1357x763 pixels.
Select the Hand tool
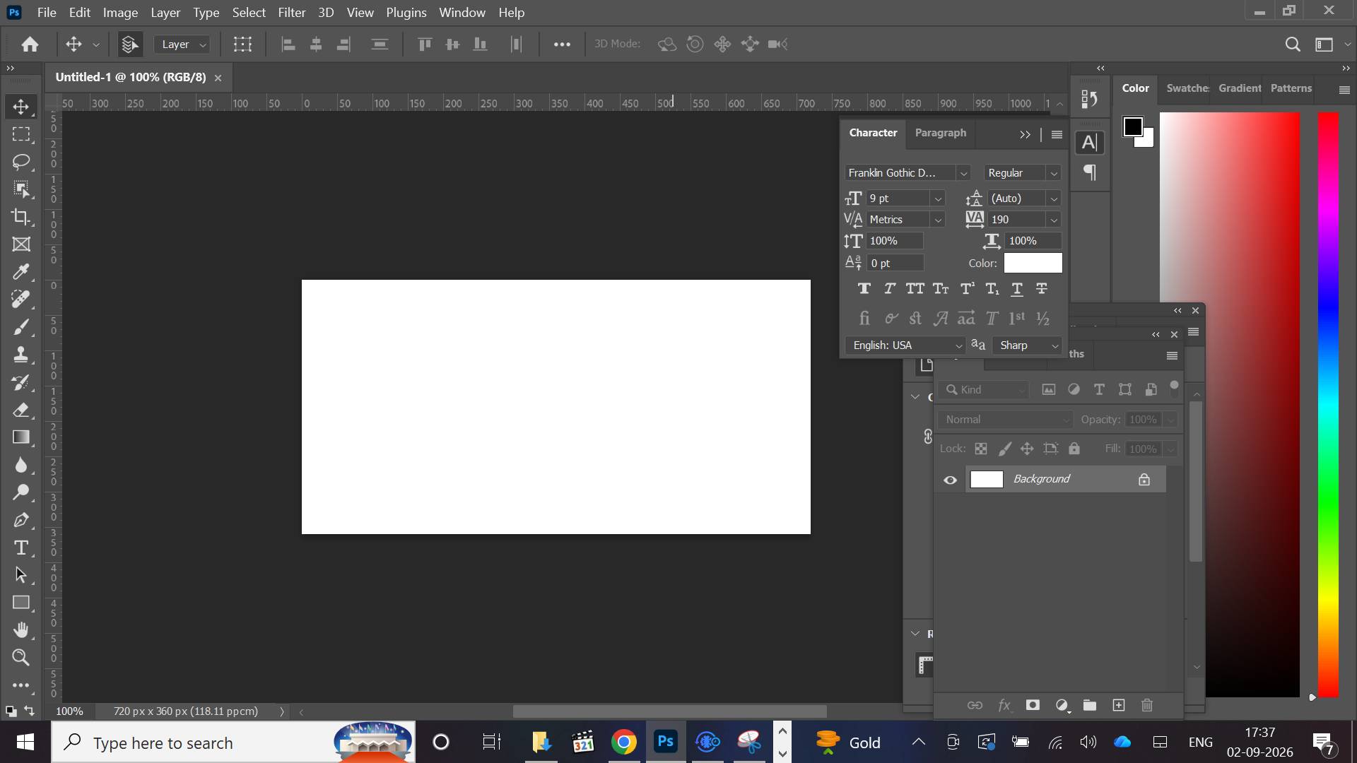[x=21, y=629]
